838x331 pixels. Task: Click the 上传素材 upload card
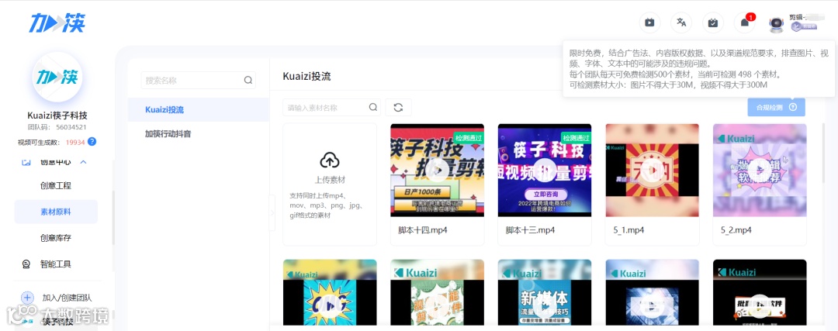pos(330,184)
